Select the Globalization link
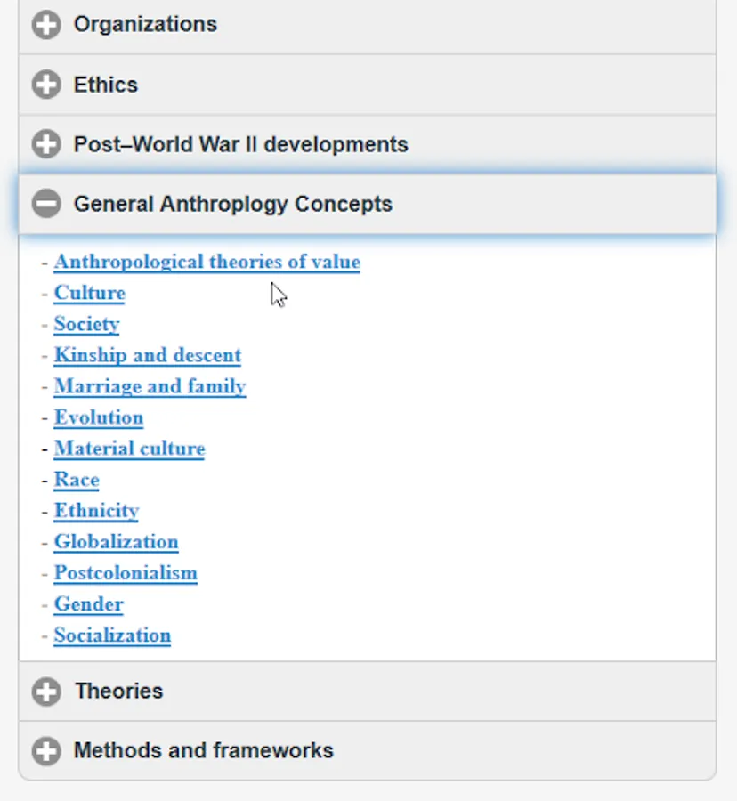The height and width of the screenshot is (801, 737). point(116,543)
